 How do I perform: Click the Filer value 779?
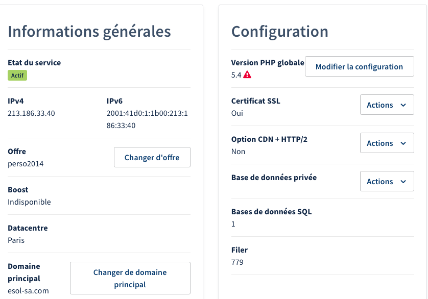pyautogui.click(x=237, y=262)
